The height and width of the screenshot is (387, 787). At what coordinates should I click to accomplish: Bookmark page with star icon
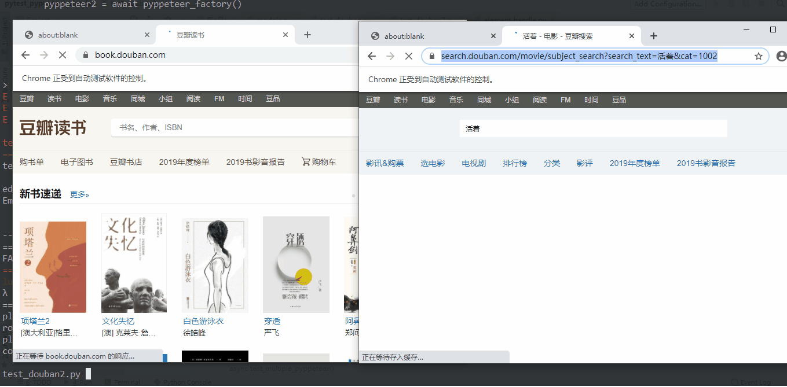(759, 56)
